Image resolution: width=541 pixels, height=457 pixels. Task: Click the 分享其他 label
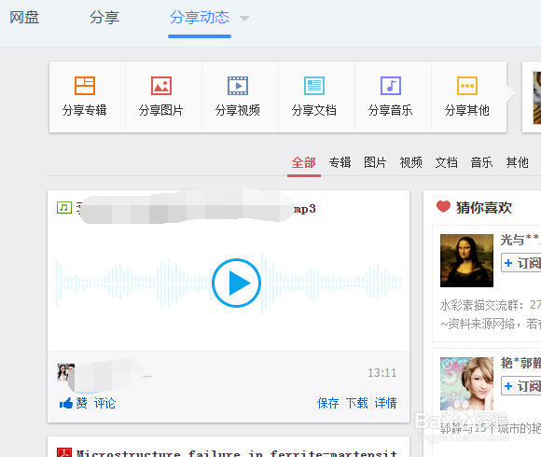(x=467, y=110)
